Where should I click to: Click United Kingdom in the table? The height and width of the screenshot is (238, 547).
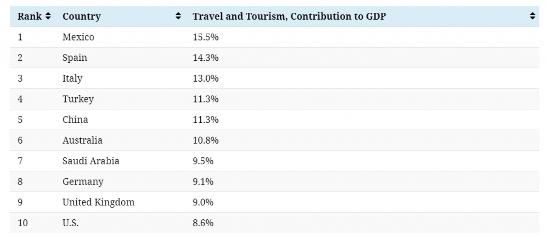point(99,202)
